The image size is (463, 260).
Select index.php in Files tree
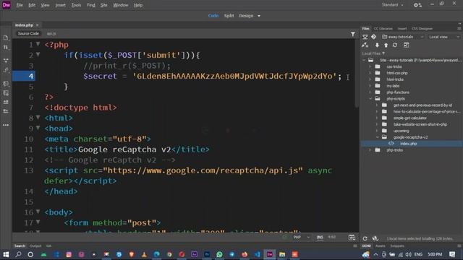(408, 144)
